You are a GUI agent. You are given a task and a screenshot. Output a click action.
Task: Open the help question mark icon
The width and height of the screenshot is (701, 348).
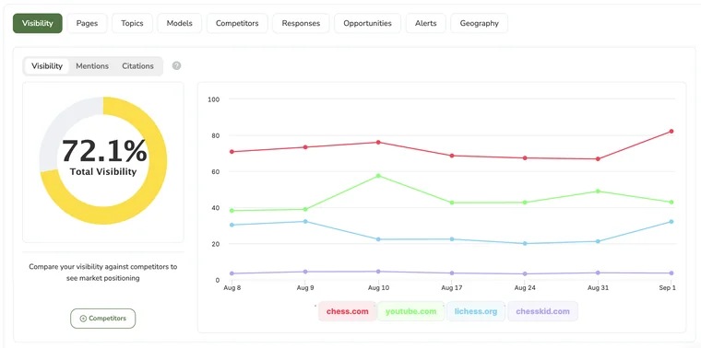click(x=176, y=66)
